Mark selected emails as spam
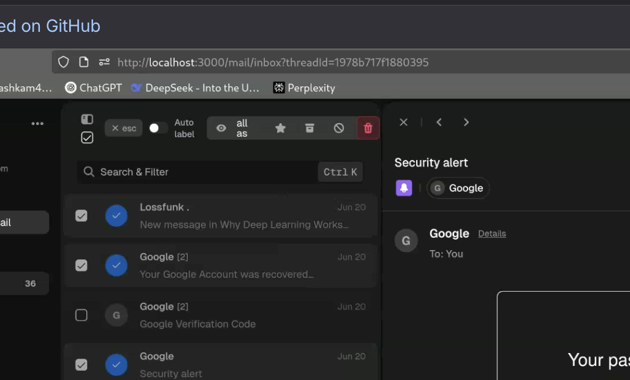Image resolution: width=630 pixels, height=380 pixels. 339,128
